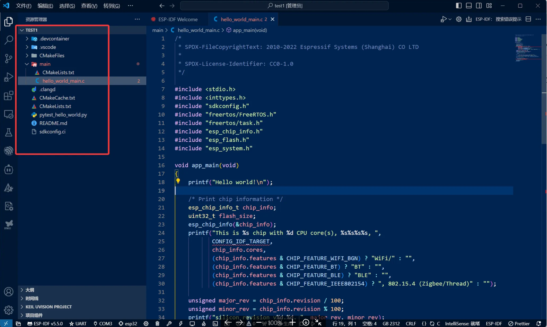Viewport: 547px width, 327px height.
Task: Open run button dropdown arrow in editor toolbar
Action: point(450,19)
